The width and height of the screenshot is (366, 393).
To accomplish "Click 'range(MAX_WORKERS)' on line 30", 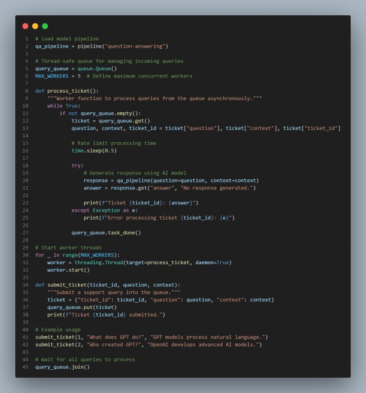I will (90, 255).
